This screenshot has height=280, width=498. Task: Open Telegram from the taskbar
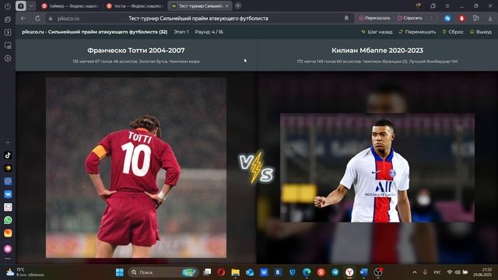(335, 272)
